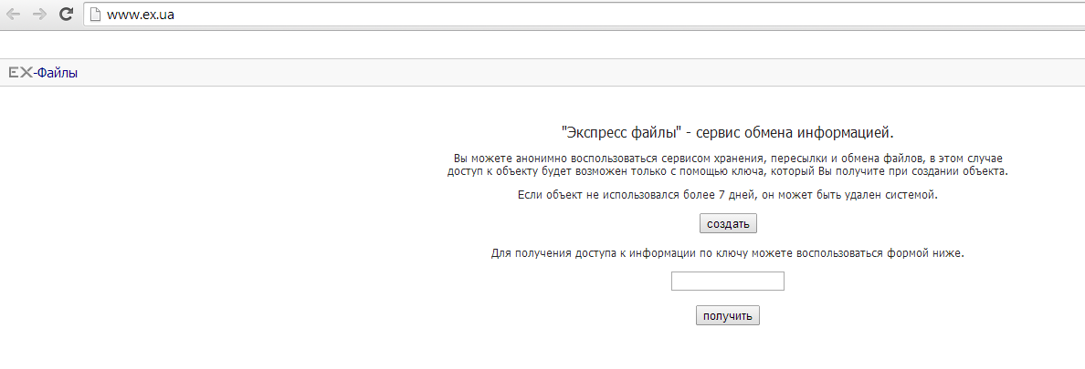
Task: Click the "Экспресс файлы" heading text
Action: [x=728, y=132]
